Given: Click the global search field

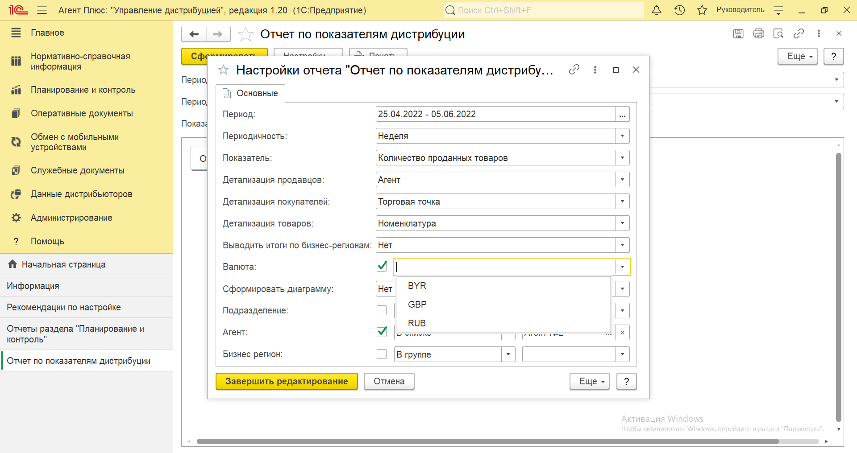Looking at the screenshot, I should click(x=544, y=10).
